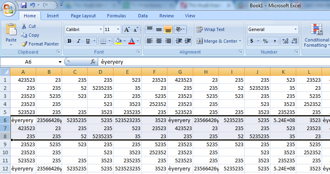
Task: Activate the Format Painter brush
Action: click(x=24, y=44)
